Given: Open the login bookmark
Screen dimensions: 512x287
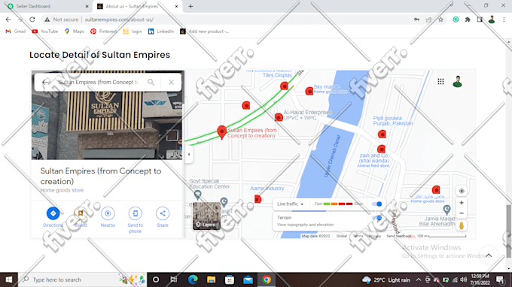Looking at the screenshot, I should click(x=133, y=32).
